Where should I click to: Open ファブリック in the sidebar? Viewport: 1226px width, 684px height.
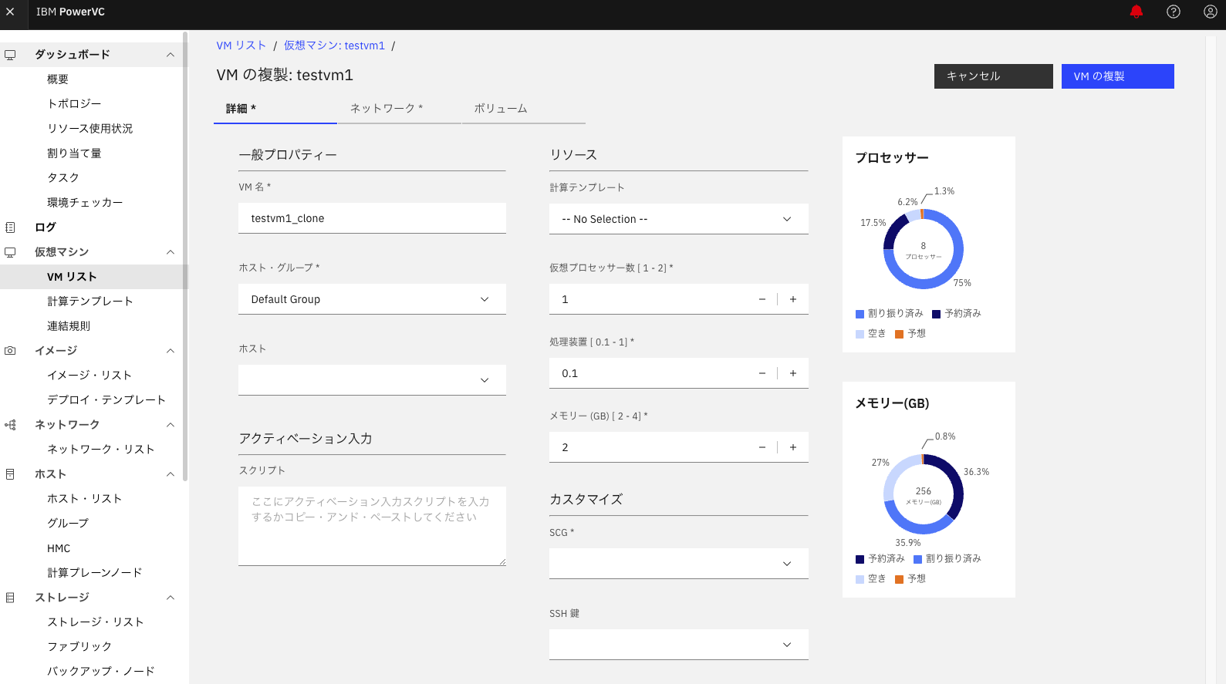click(x=79, y=647)
